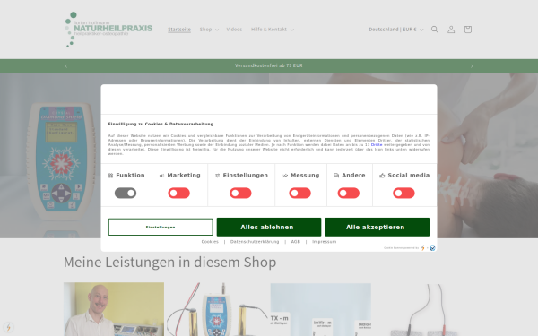Open the Datenschutzerklärung link
Viewport: 538px width, 336px height.
pos(255,242)
